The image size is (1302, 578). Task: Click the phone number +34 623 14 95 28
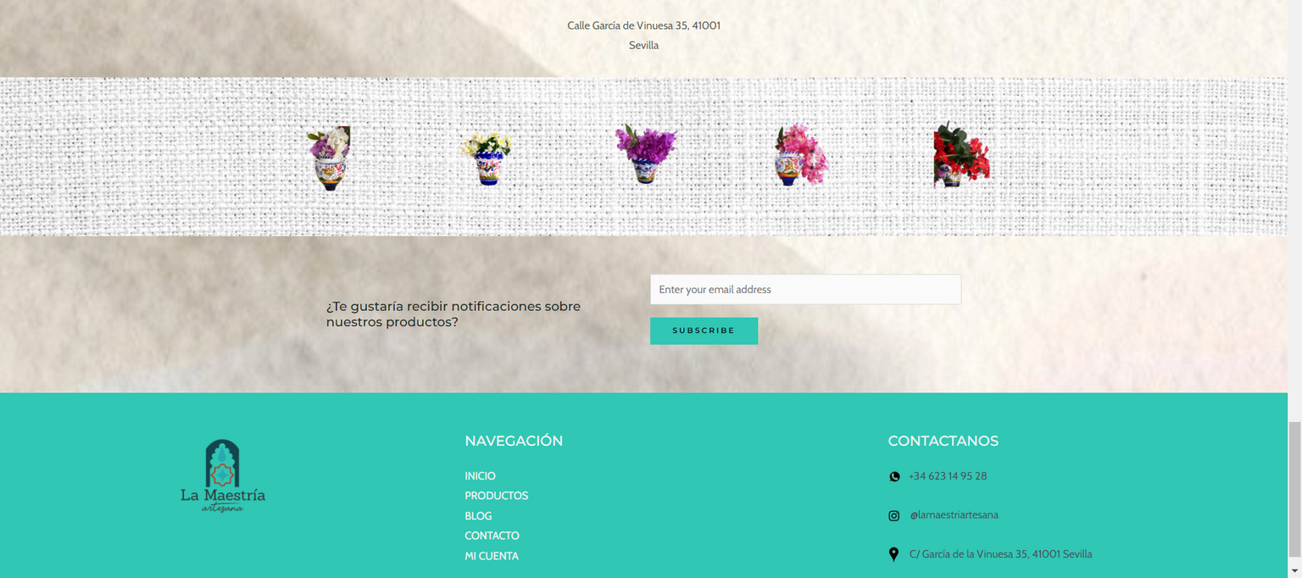(x=948, y=476)
